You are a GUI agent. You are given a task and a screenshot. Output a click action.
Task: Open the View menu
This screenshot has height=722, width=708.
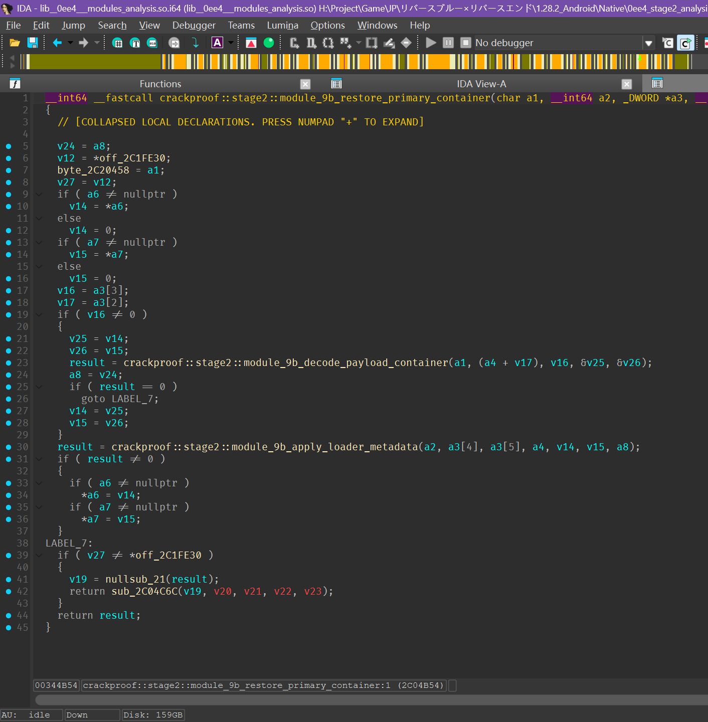tap(149, 25)
